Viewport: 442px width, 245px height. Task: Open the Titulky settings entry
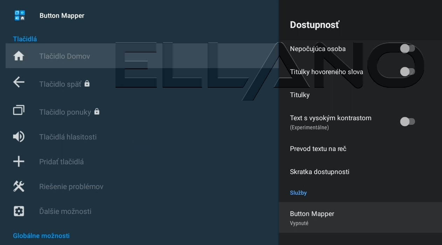click(x=300, y=95)
